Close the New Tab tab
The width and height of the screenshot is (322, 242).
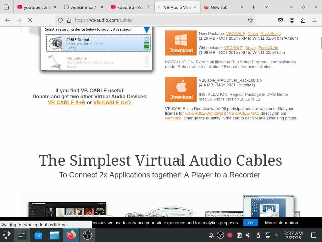pos(242,7)
